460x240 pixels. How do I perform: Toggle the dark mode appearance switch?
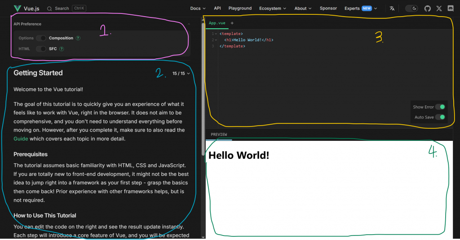tap(411, 9)
